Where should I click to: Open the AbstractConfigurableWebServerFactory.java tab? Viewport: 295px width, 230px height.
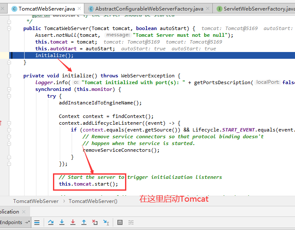click(x=149, y=8)
